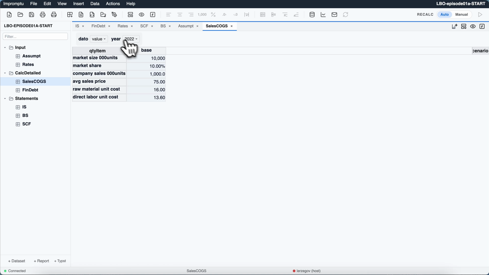Screen dimensions: 489x275
Task: Click the text document toolbar icon
Action: point(81,15)
